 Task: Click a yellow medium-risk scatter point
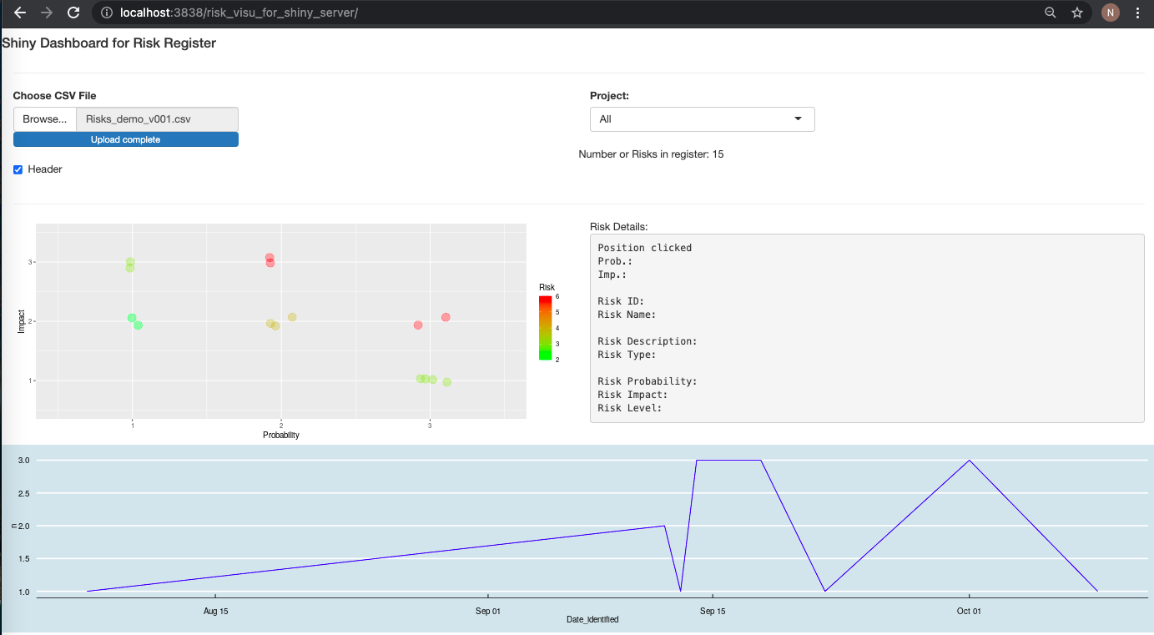click(x=291, y=316)
